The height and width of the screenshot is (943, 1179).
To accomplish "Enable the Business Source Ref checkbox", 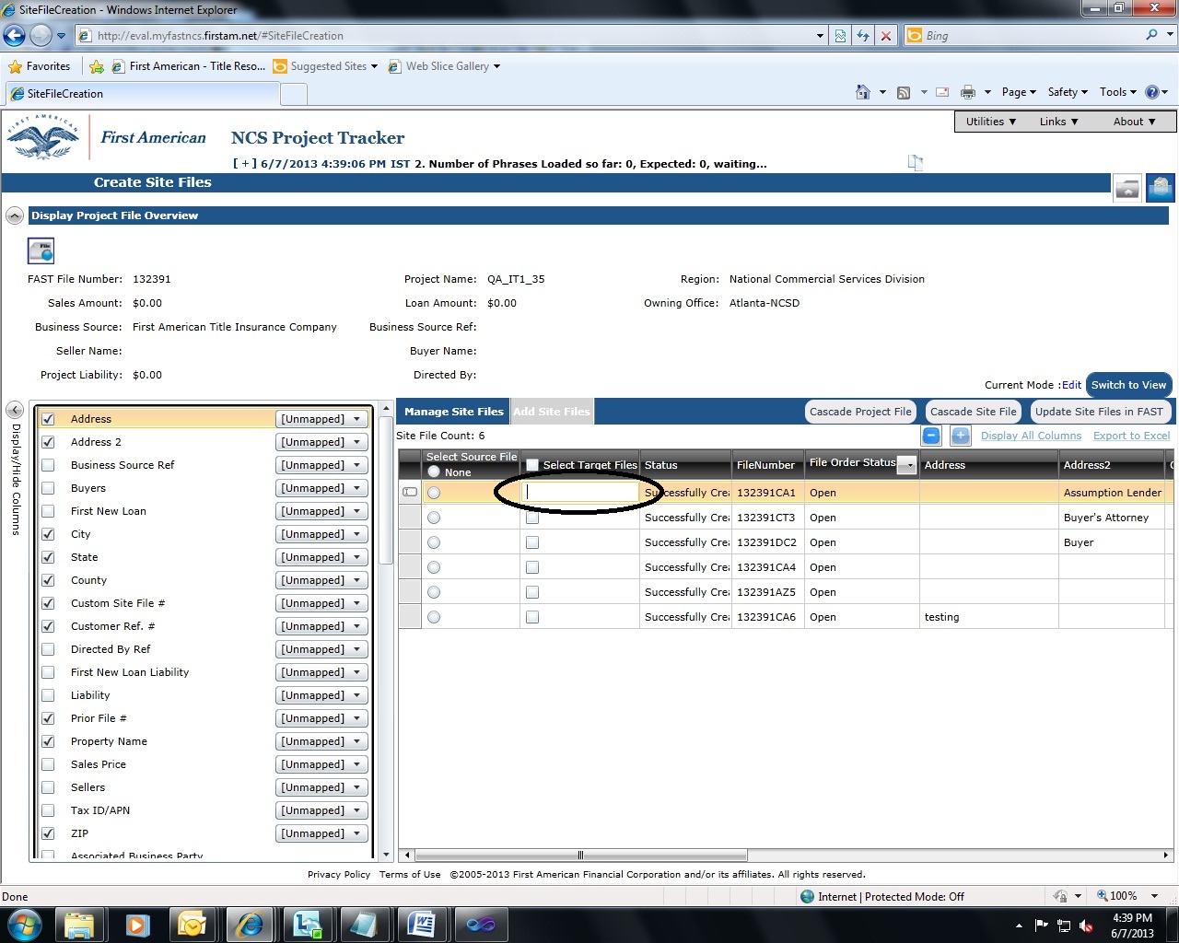I will [48, 465].
